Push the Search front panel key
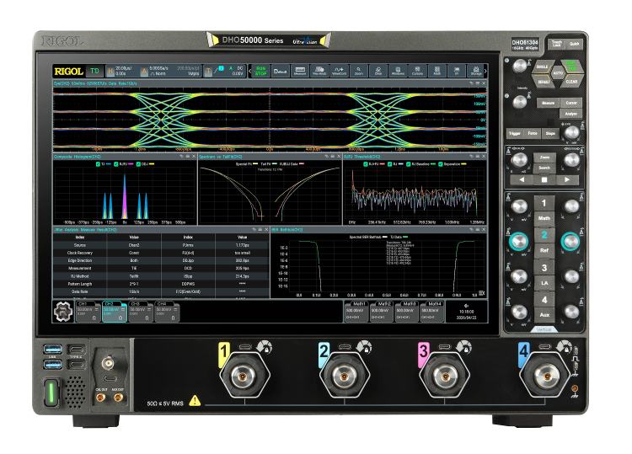The width and height of the screenshot is (632, 454). tap(544, 168)
